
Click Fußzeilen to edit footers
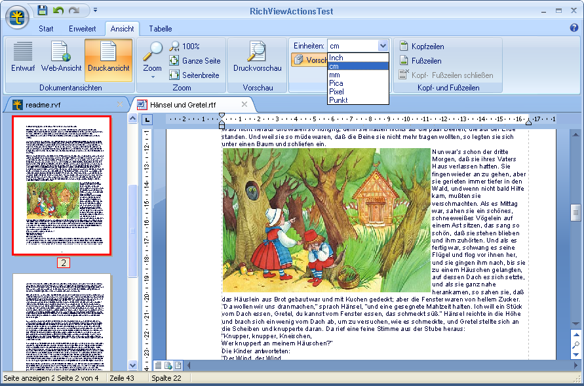[426, 61]
